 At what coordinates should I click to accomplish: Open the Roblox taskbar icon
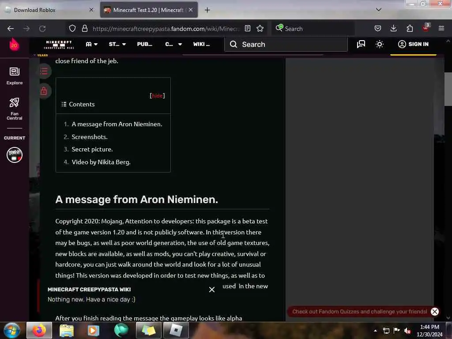176,330
